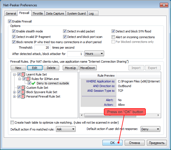
Task: Click the Learnt Rule Set icon
Action: point(23,74)
